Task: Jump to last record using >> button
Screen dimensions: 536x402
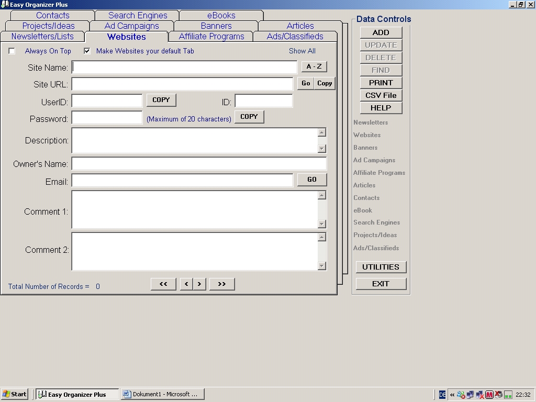Action: tap(222, 284)
